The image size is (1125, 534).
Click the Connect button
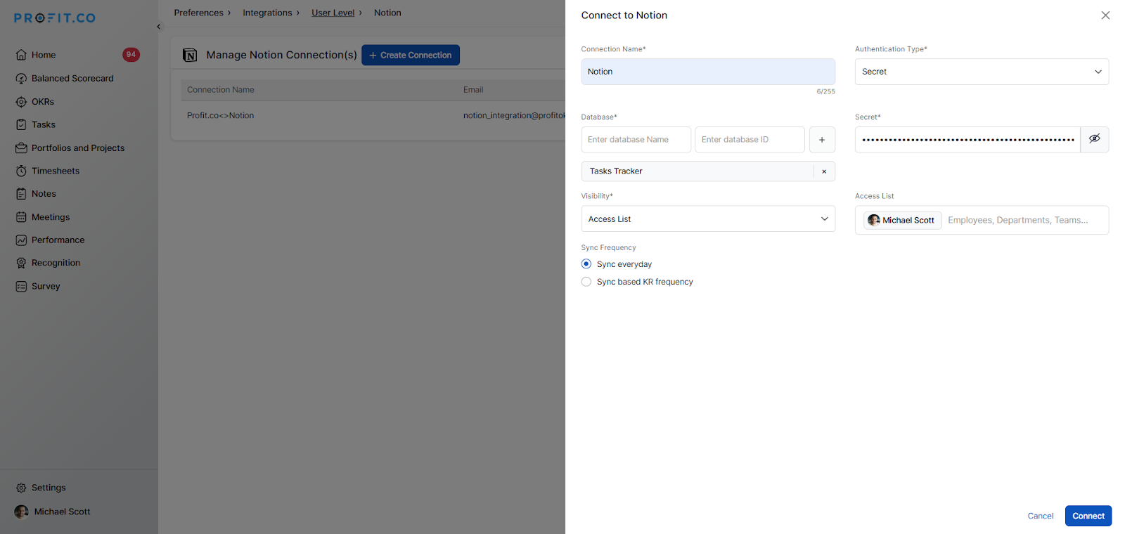pyautogui.click(x=1088, y=516)
